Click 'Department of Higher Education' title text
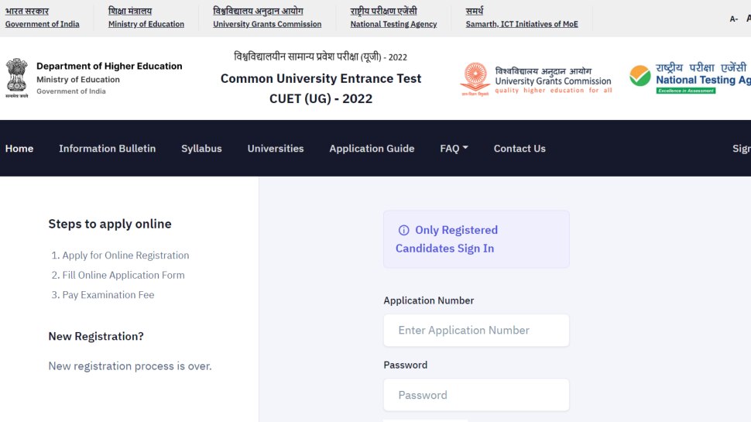Image resolution: width=751 pixels, height=422 pixels. tap(109, 66)
